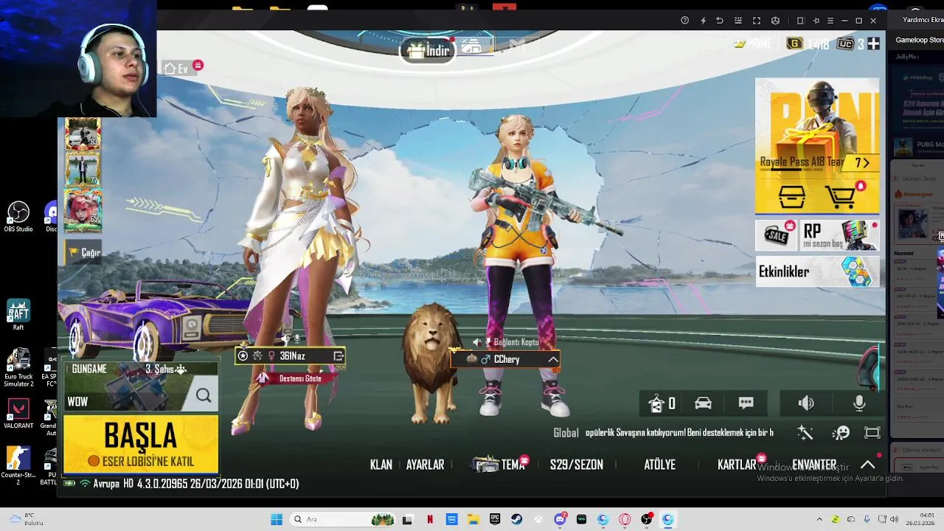Open Steam from the taskbar

[516, 519]
